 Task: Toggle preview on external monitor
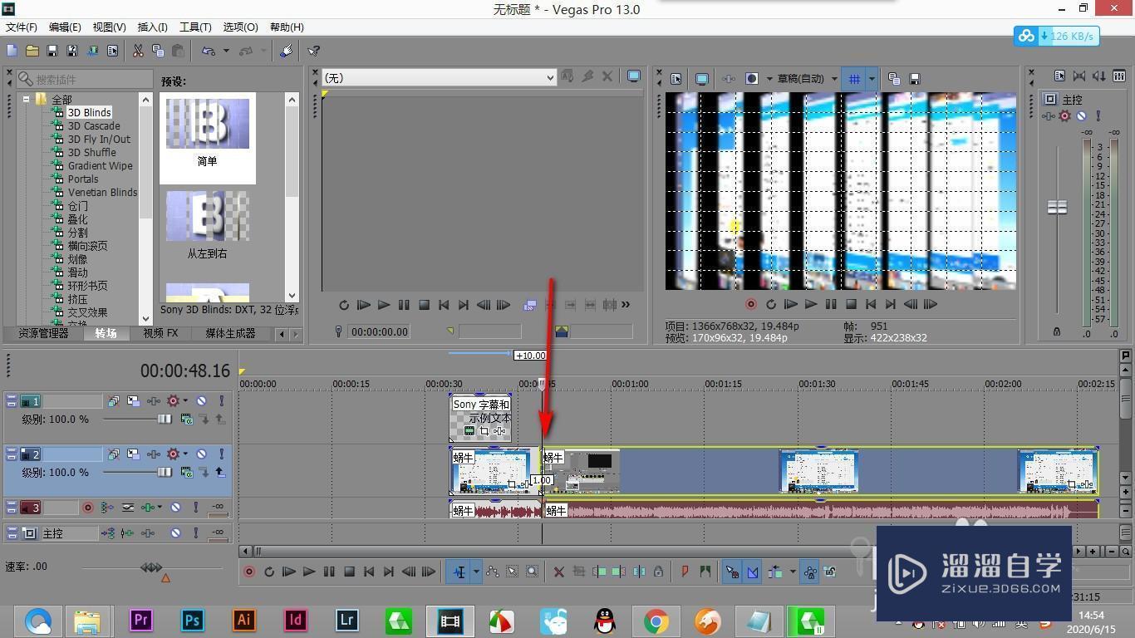point(702,79)
